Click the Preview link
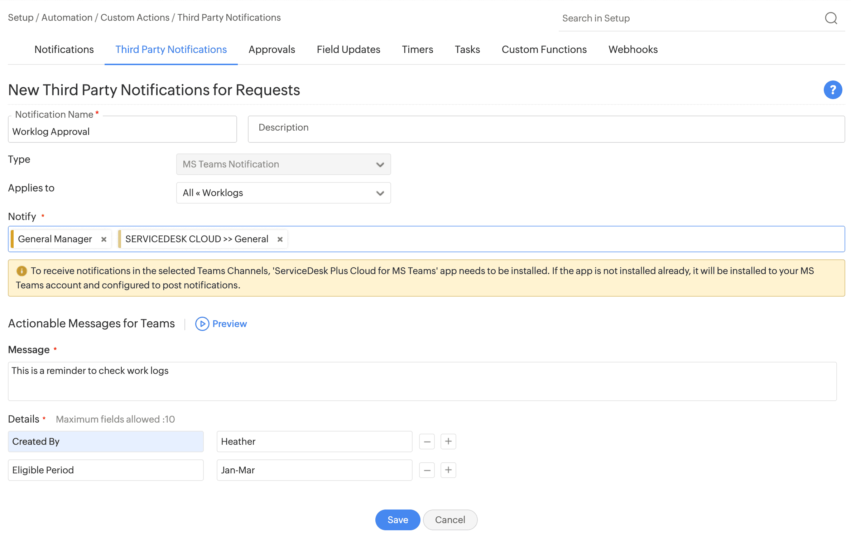 tap(230, 324)
